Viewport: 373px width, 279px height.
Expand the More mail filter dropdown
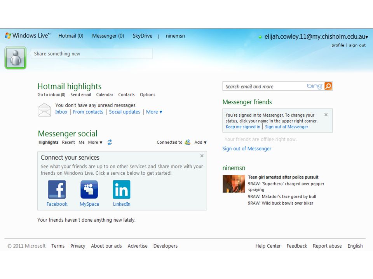pyautogui.click(x=154, y=112)
